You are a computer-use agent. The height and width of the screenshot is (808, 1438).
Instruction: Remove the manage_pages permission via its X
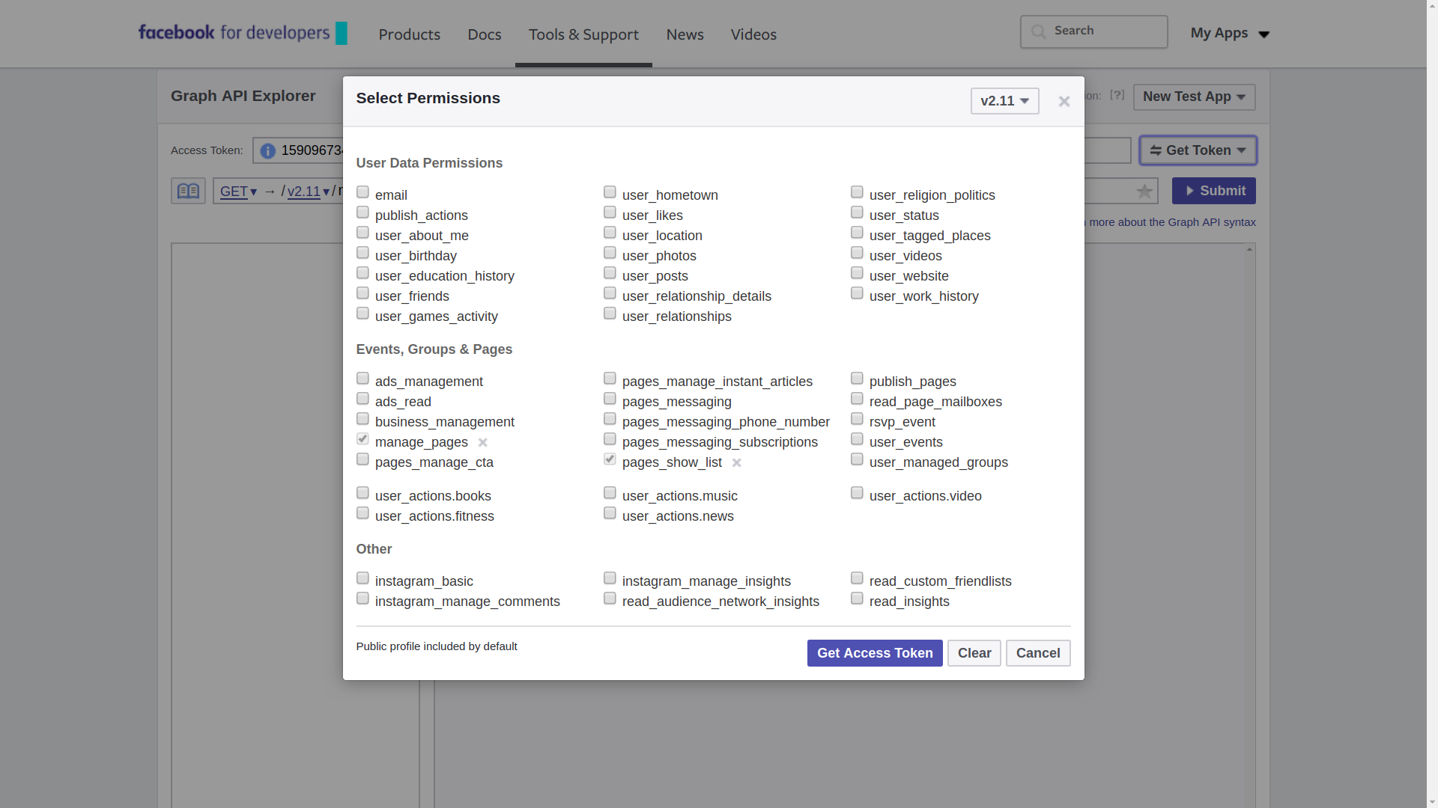(x=483, y=443)
